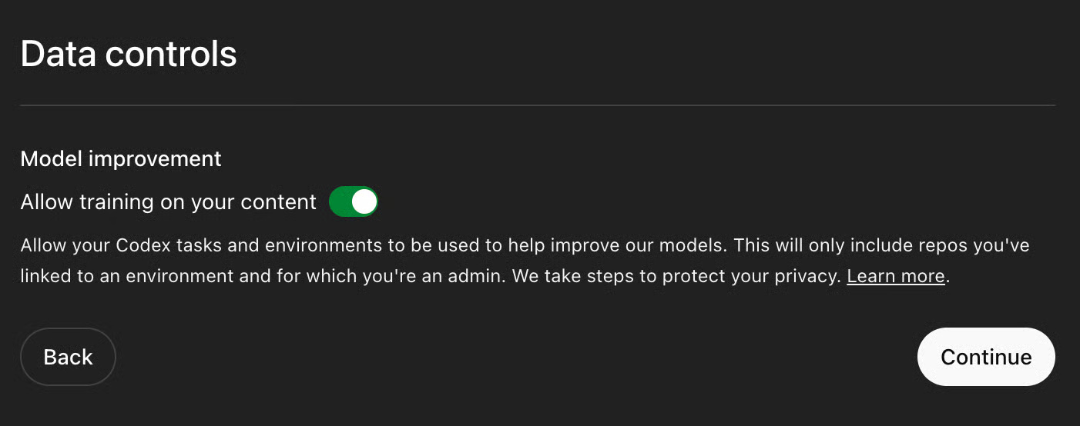Click the green track of the model improvement switch
The height and width of the screenshot is (426, 1080).
[342, 202]
